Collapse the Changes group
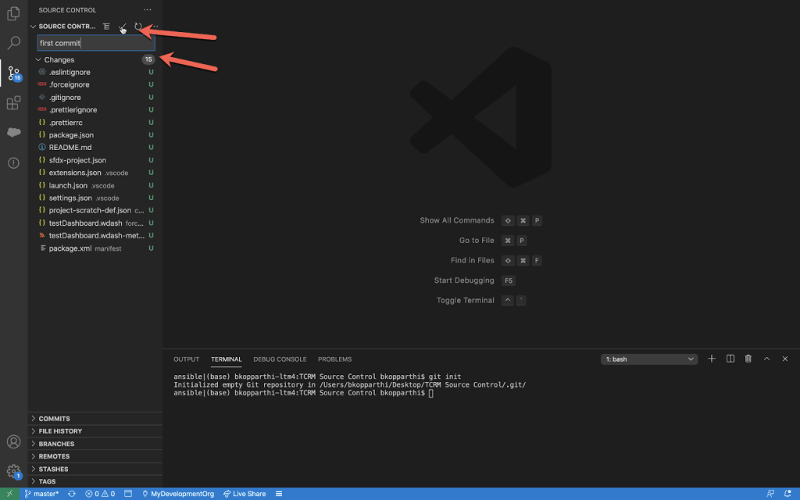The height and width of the screenshot is (500, 800). (x=38, y=60)
